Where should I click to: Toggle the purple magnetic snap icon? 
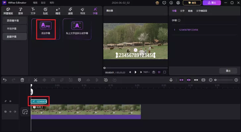pos(189,80)
